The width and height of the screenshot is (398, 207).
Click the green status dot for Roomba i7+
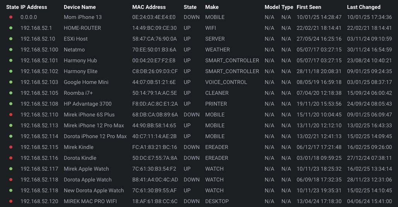[11, 93]
